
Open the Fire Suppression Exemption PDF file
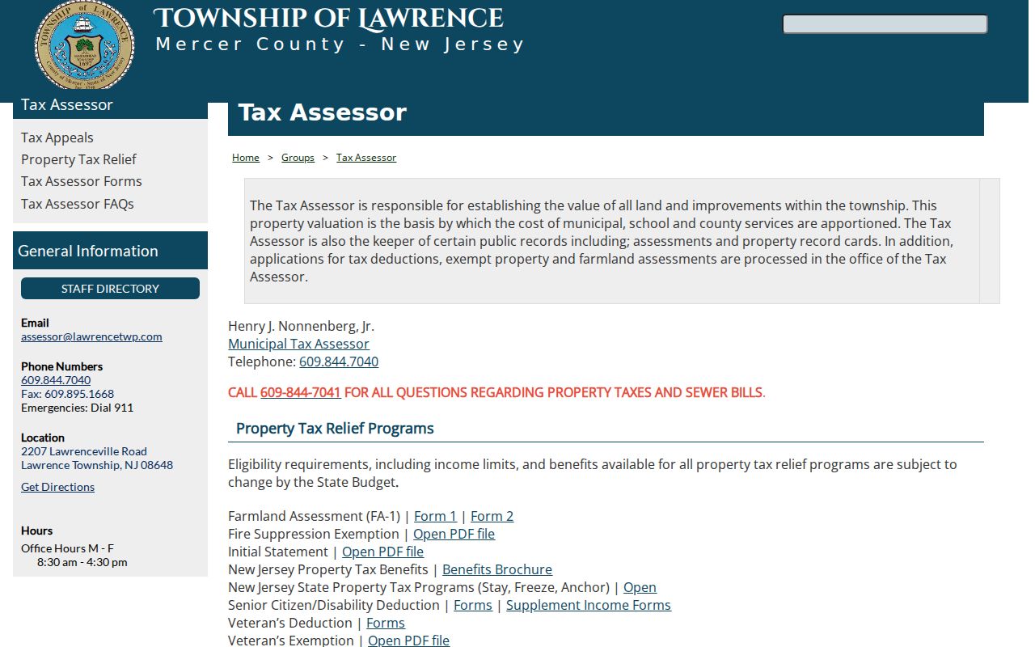pyautogui.click(x=454, y=534)
